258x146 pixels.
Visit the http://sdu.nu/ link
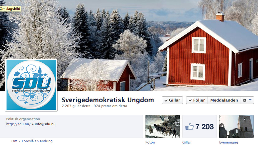coord(18,124)
